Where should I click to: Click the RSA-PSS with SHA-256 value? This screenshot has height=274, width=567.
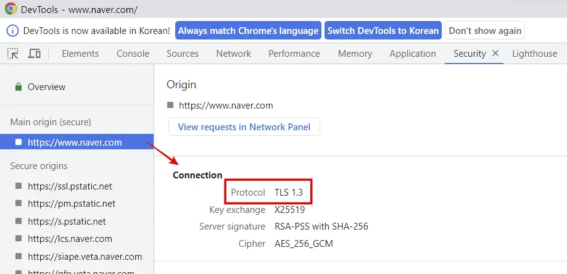pyautogui.click(x=321, y=226)
